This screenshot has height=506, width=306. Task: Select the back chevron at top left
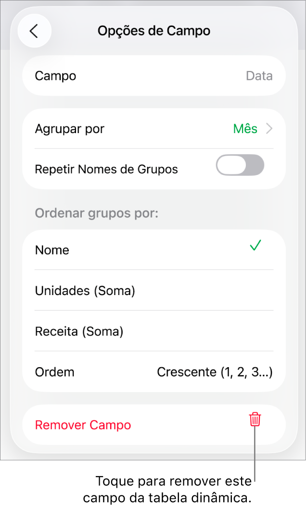click(x=34, y=30)
